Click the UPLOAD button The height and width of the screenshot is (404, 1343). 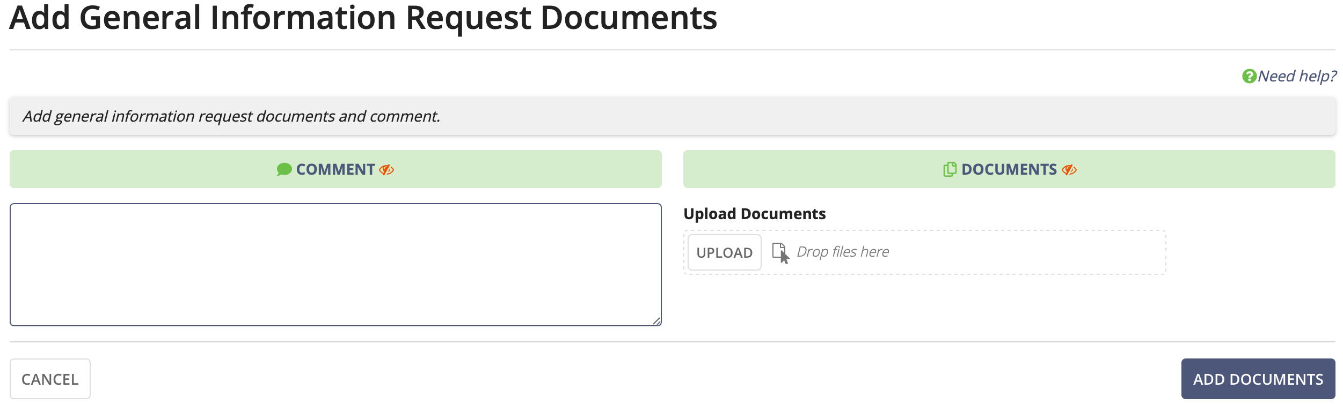tap(724, 252)
